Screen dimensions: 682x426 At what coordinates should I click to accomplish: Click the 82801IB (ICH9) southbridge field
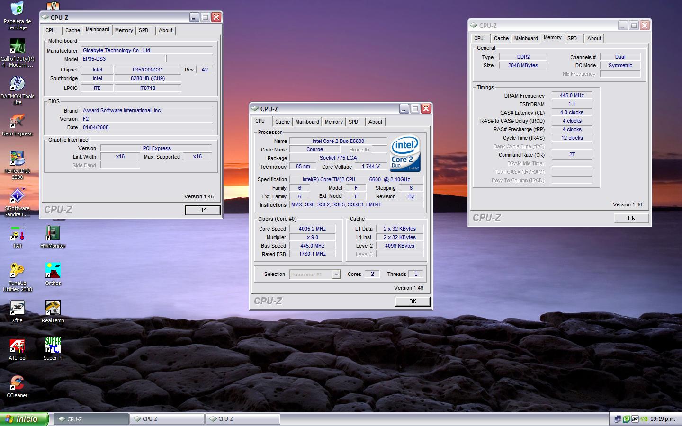(x=148, y=78)
